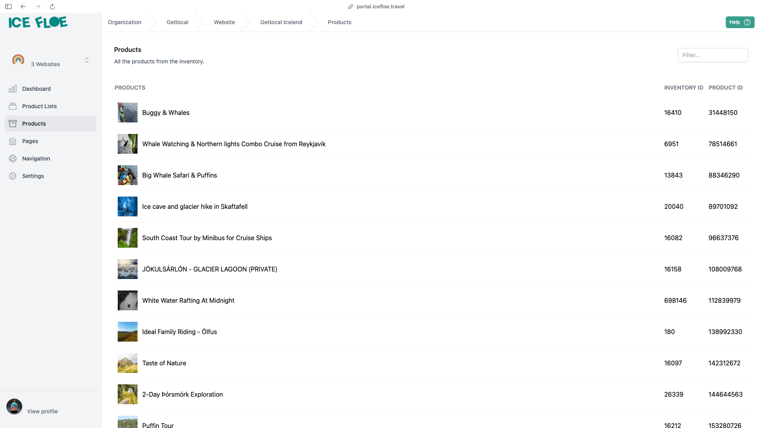Click the Buggy & Whales product thumbnail

click(x=127, y=113)
